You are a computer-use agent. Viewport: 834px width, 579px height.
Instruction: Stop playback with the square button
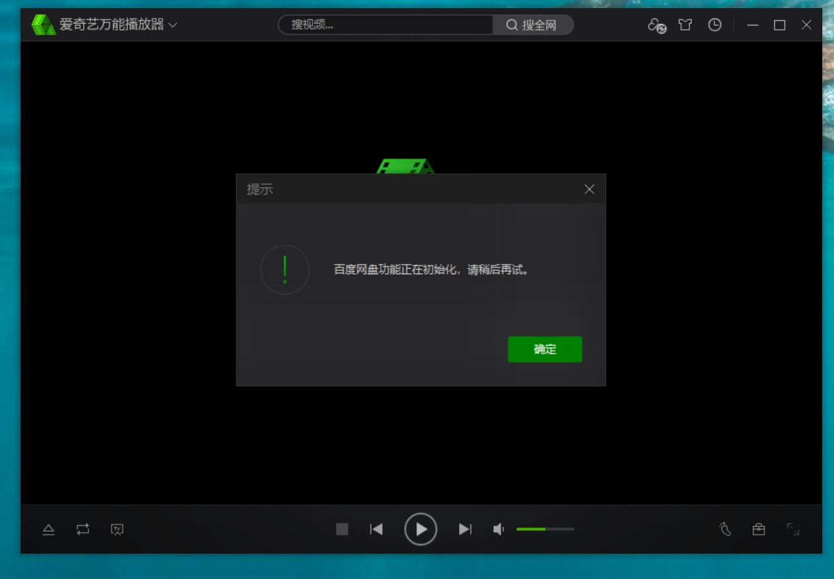click(342, 529)
